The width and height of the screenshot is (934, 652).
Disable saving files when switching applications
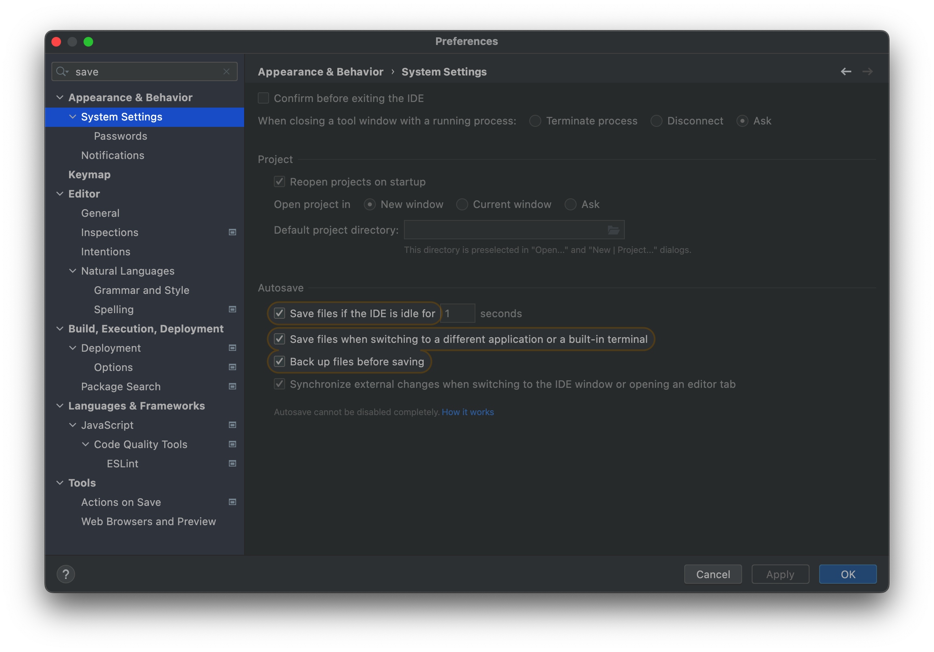(279, 339)
